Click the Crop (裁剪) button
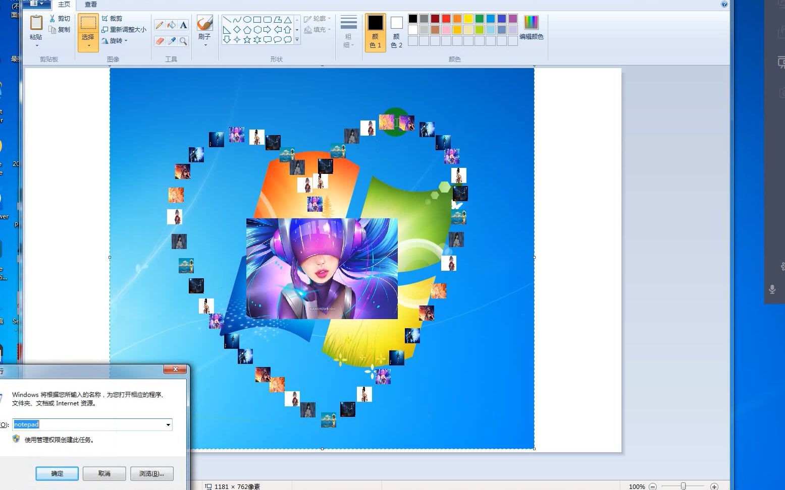Screen dimensions: 785x490 point(112,18)
